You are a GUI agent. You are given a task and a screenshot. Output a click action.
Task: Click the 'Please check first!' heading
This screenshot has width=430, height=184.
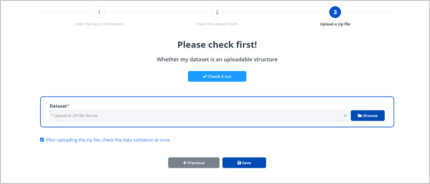click(x=217, y=45)
